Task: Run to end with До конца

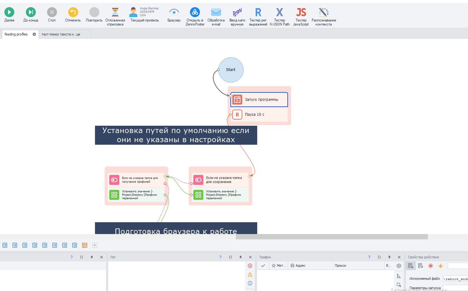Action: [31, 12]
